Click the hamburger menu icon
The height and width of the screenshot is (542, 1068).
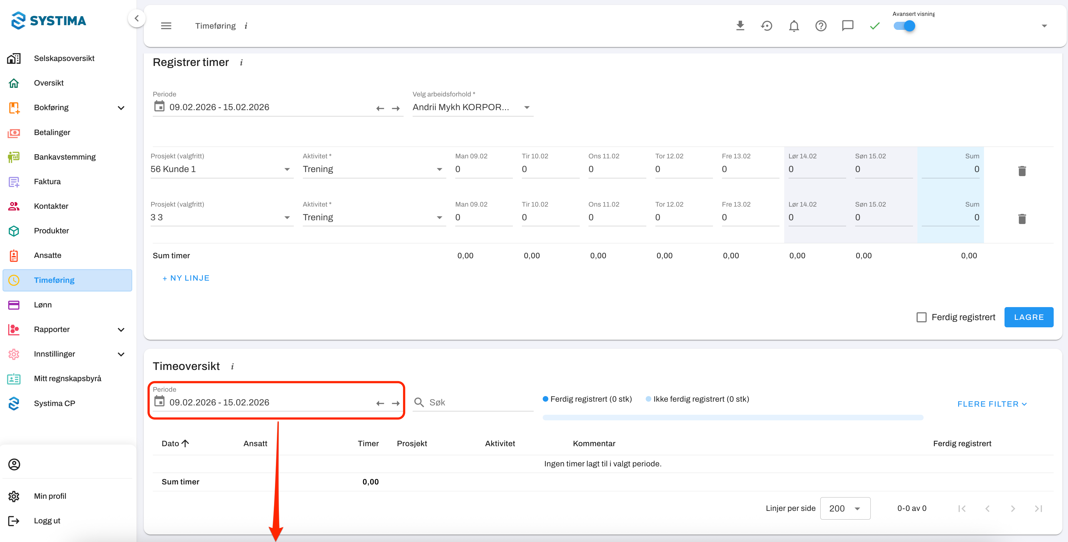pyautogui.click(x=166, y=26)
